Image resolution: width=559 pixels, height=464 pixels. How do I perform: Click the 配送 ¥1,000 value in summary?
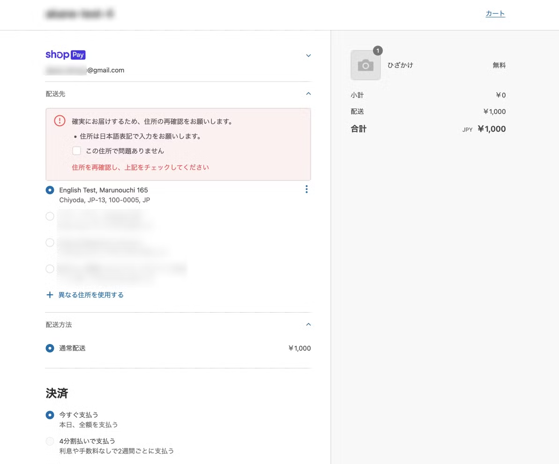[494, 112]
